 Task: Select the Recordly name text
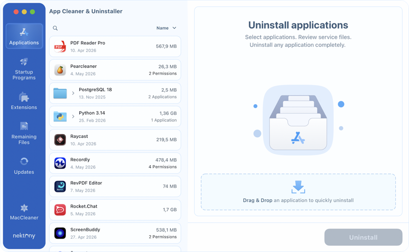(80, 160)
